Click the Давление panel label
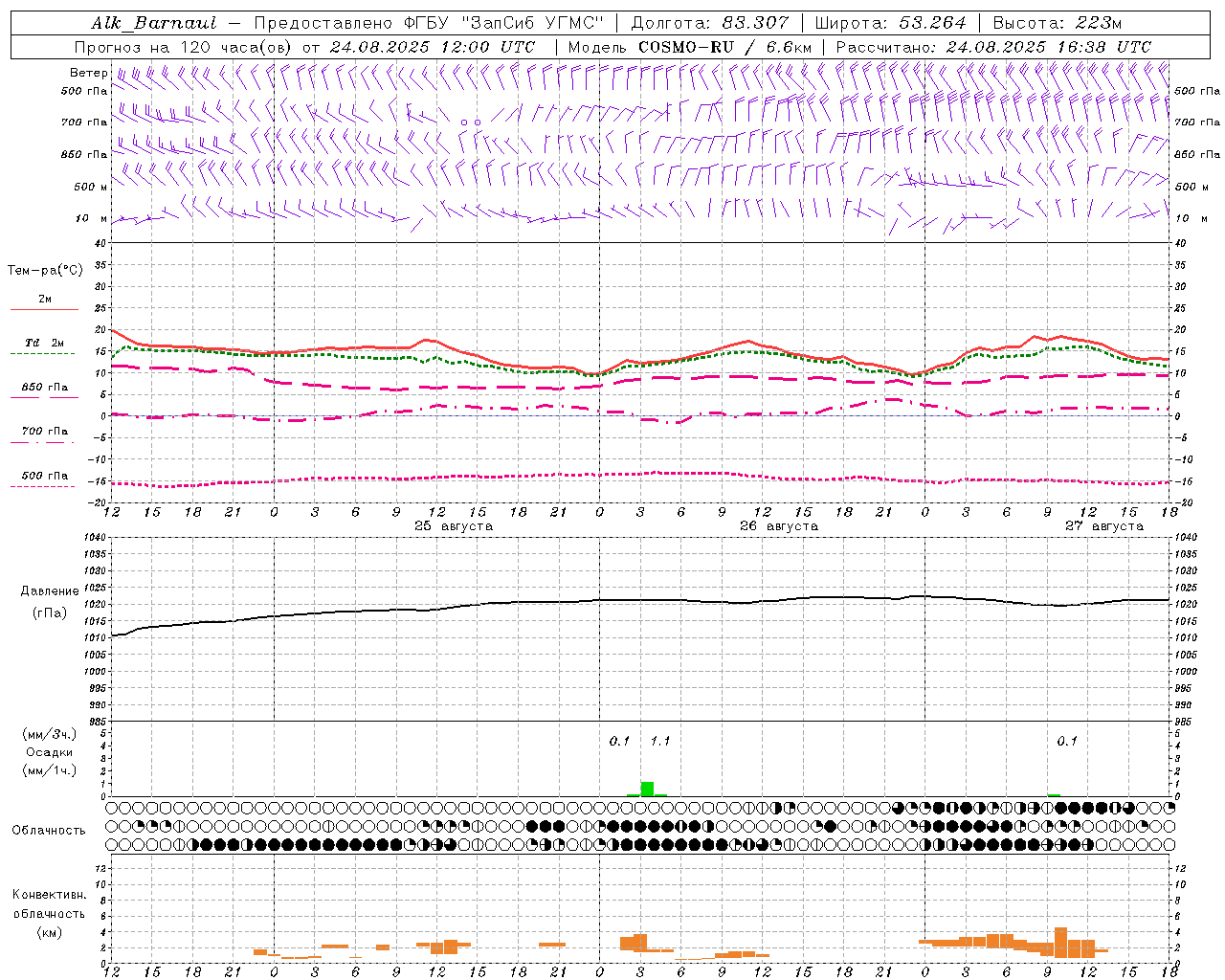The height and width of the screenshot is (980, 1225). click(49, 591)
